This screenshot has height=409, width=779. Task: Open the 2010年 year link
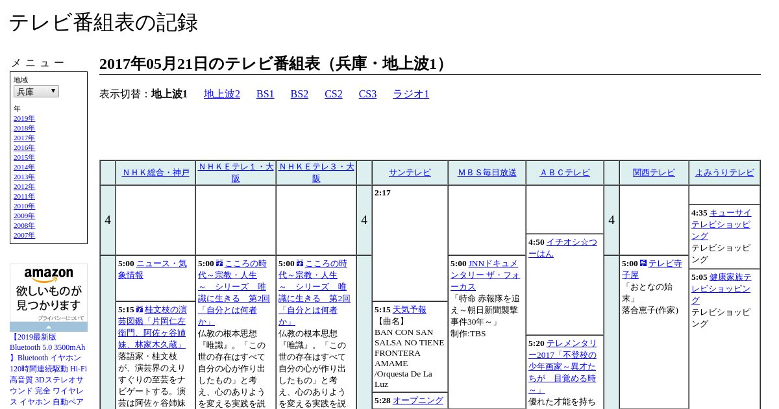tap(24, 206)
